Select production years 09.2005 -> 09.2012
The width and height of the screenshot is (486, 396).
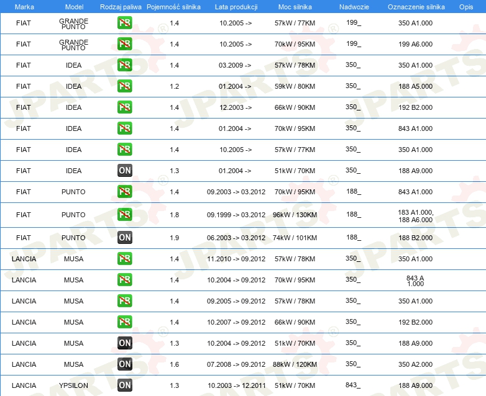pos(236,301)
